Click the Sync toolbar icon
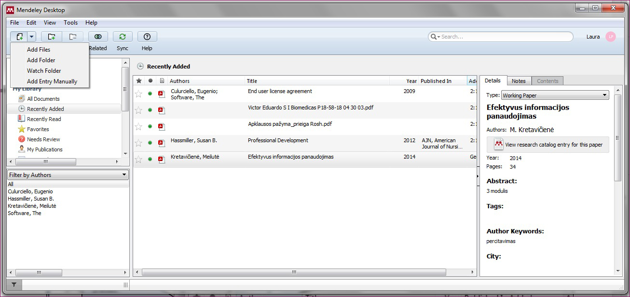 [x=123, y=37]
